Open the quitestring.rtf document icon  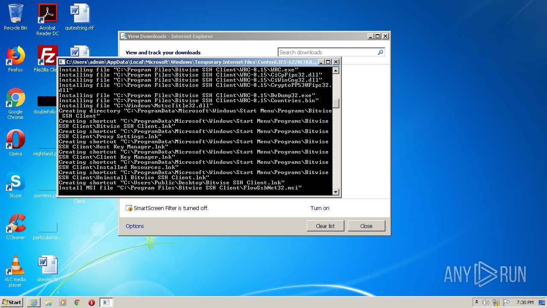pos(79,17)
